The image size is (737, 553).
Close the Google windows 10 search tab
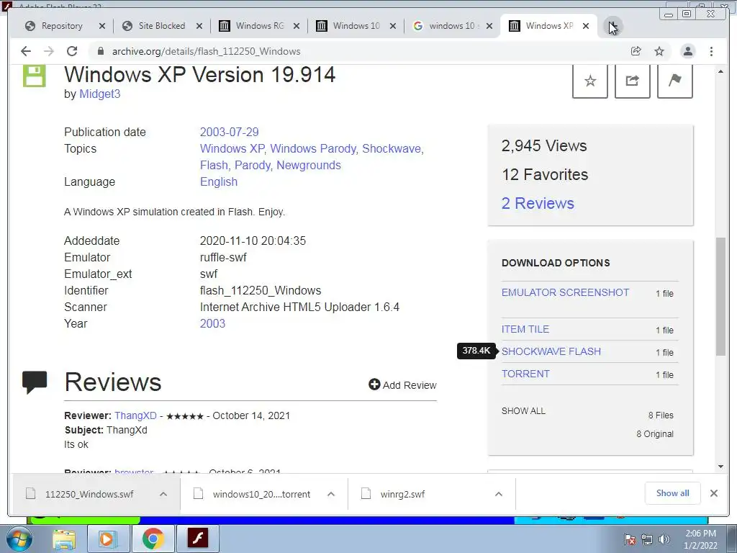pyautogui.click(x=489, y=26)
